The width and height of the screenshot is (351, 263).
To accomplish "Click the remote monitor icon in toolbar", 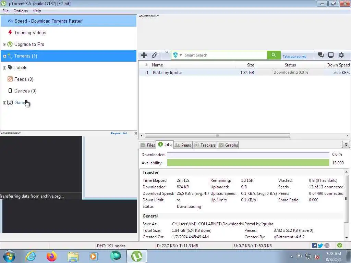I will (331, 55).
